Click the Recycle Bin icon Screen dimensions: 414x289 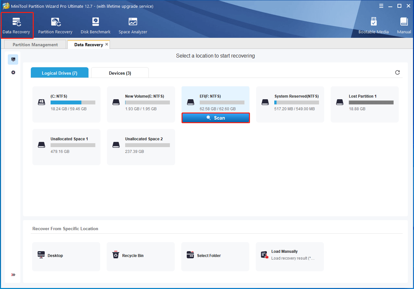pos(116,255)
